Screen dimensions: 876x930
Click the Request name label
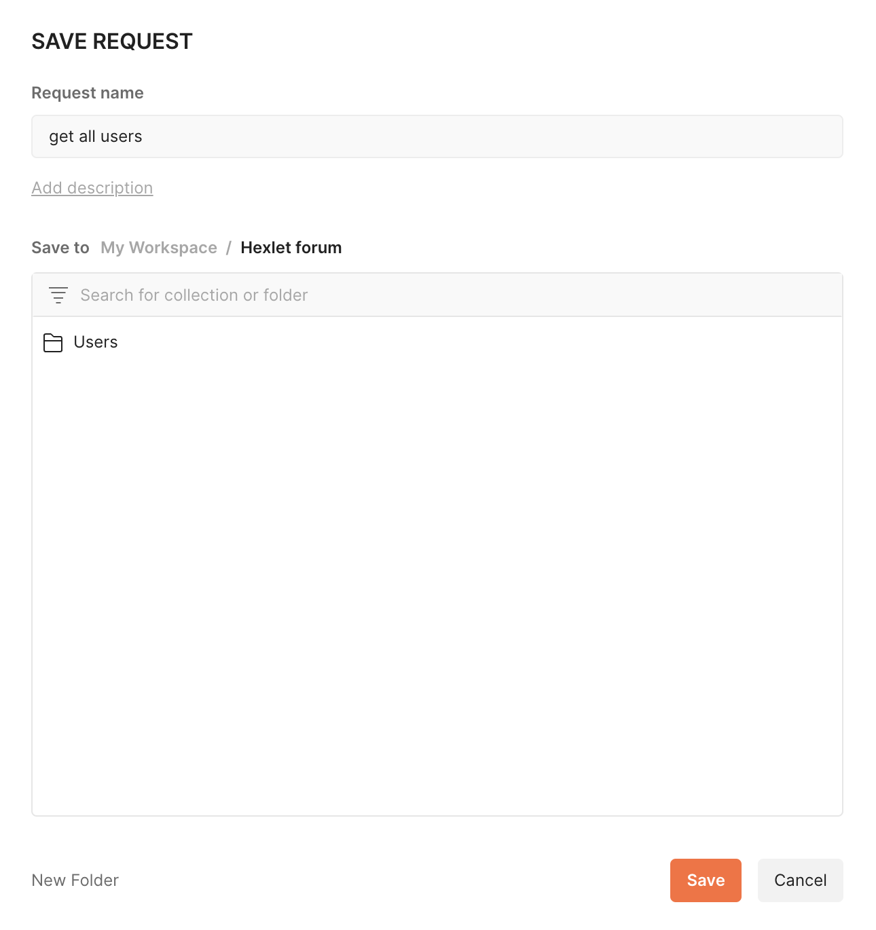(x=88, y=93)
